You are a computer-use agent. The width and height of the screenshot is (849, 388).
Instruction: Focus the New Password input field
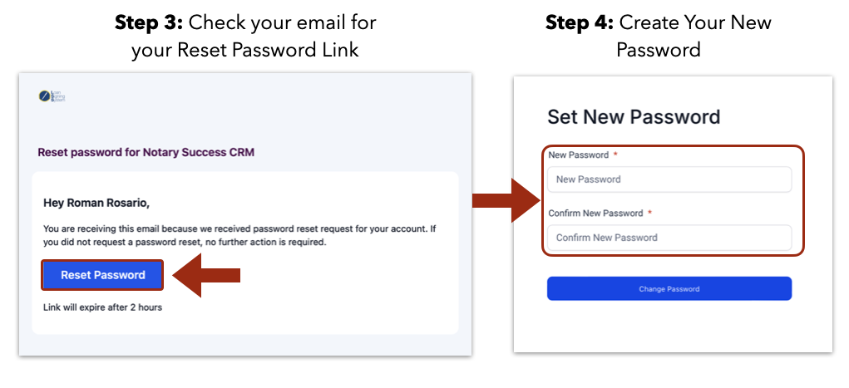669,179
